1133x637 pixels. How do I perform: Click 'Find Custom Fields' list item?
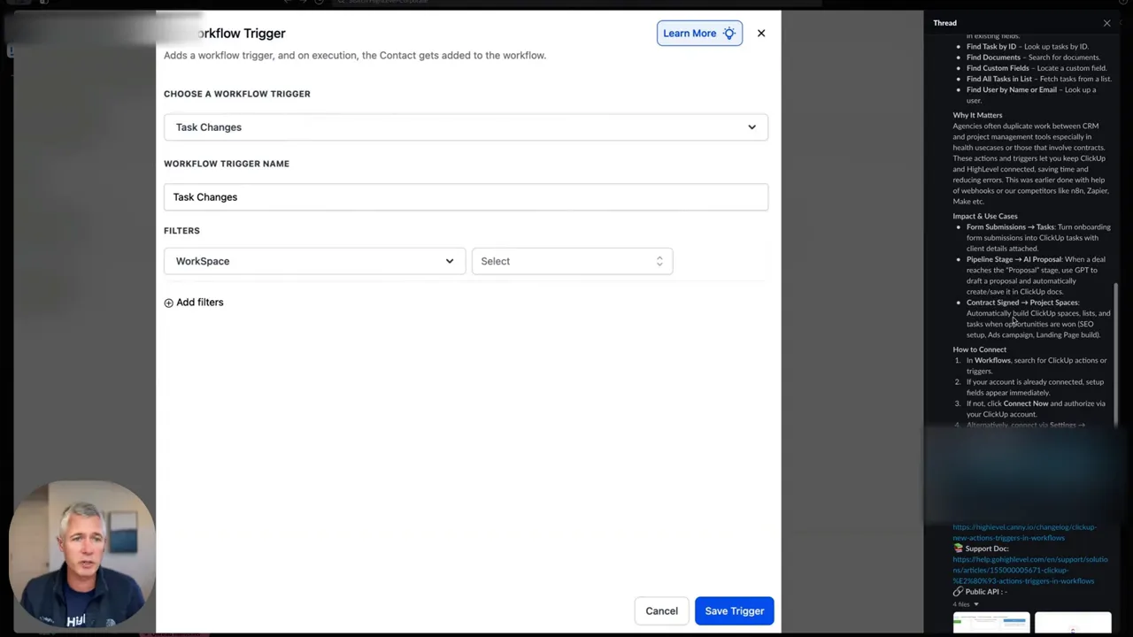point(1037,68)
